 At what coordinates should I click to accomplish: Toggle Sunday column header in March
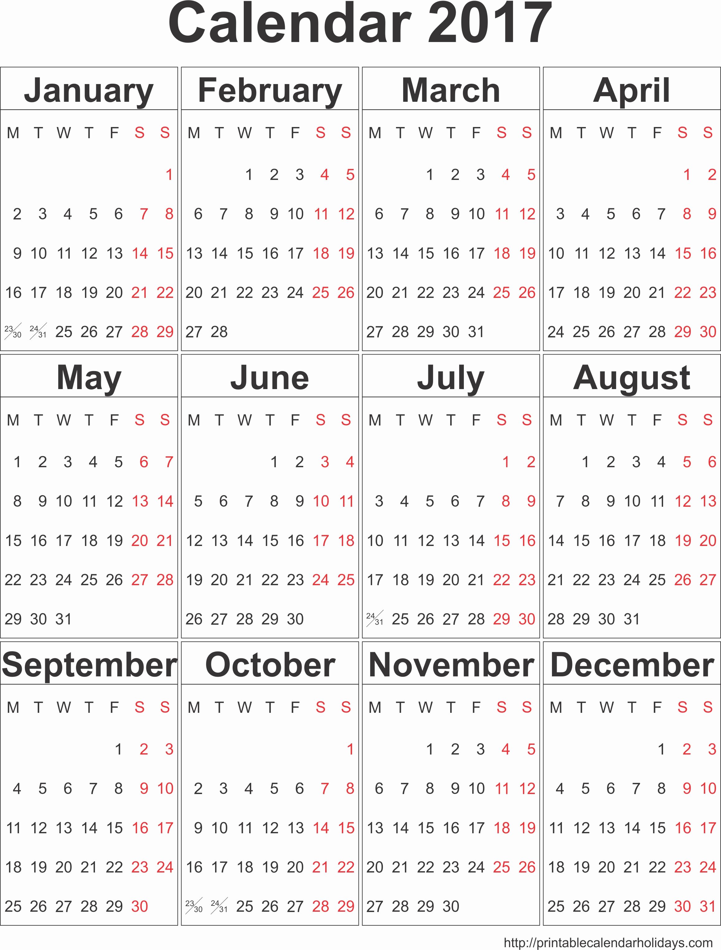click(528, 135)
